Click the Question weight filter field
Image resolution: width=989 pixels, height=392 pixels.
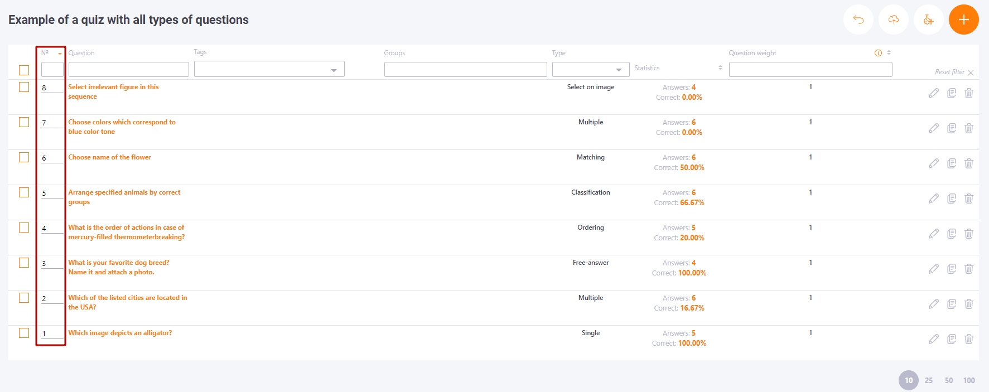click(x=811, y=69)
